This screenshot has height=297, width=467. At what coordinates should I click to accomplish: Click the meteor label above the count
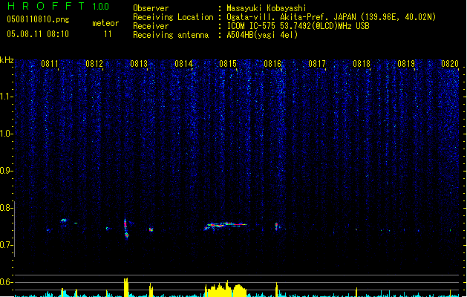click(105, 23)
